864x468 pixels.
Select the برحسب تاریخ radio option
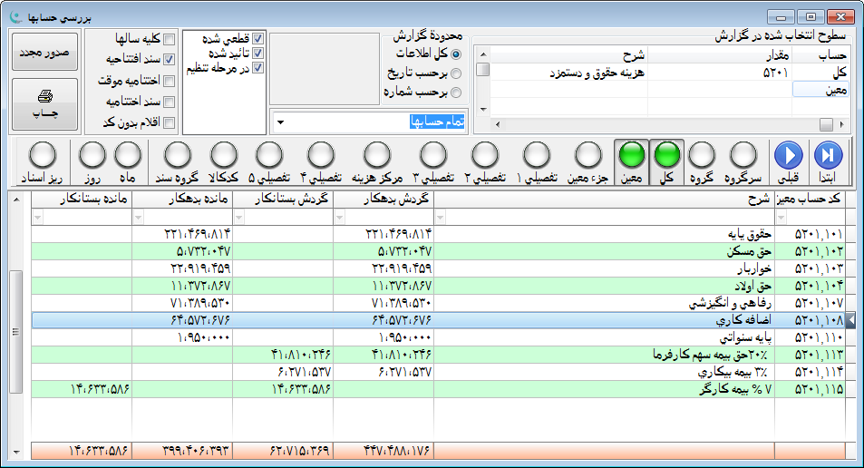pyautogui.click(x=456, y=73)
